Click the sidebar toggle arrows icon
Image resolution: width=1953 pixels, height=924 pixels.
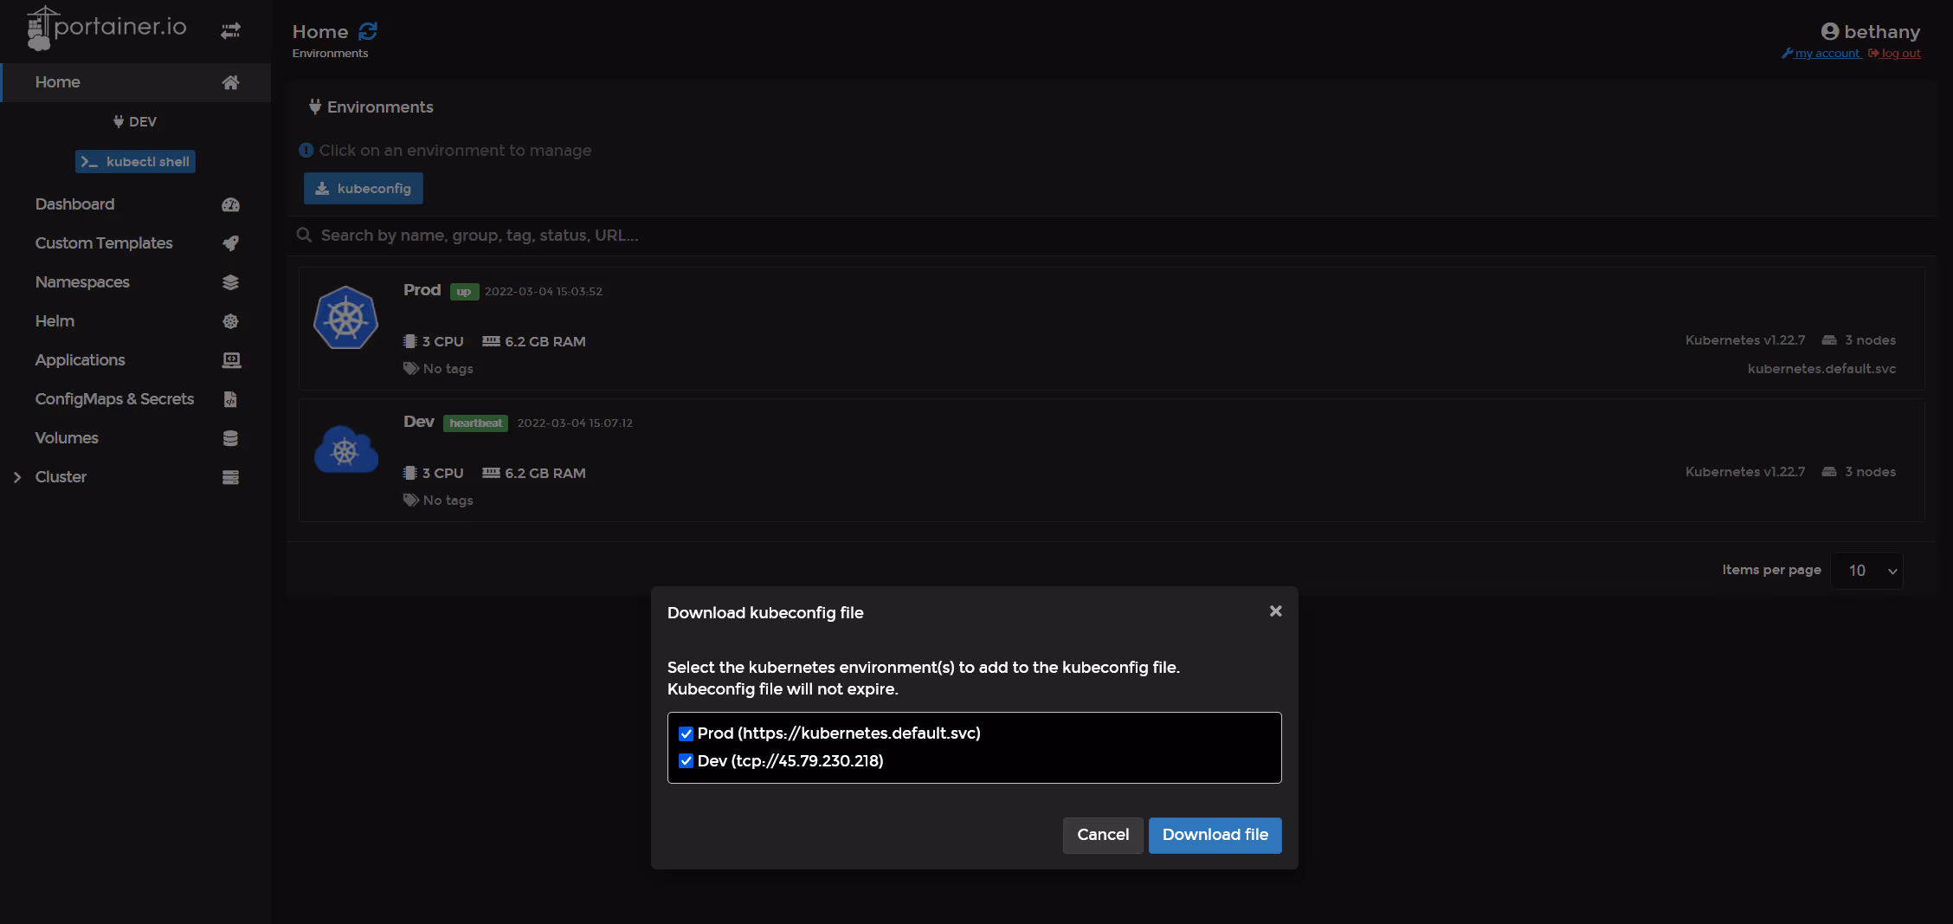point(230,31)
